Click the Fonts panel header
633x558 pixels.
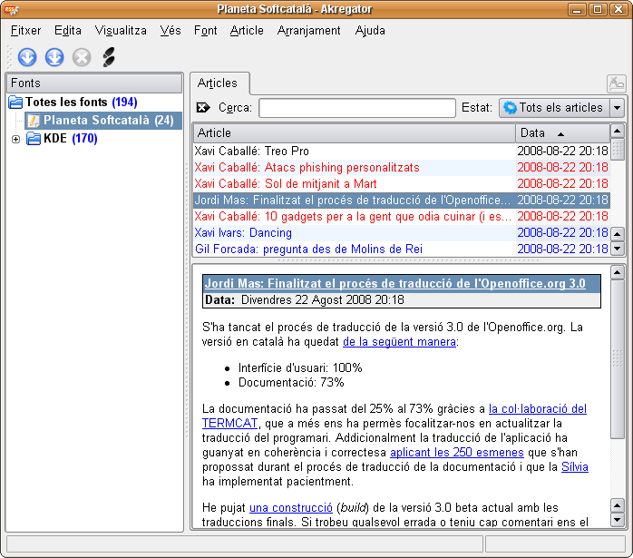pyautogui.click(x=94, y=83)
